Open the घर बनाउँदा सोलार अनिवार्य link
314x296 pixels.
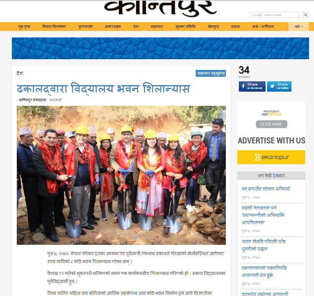click(x=266, y=189)
